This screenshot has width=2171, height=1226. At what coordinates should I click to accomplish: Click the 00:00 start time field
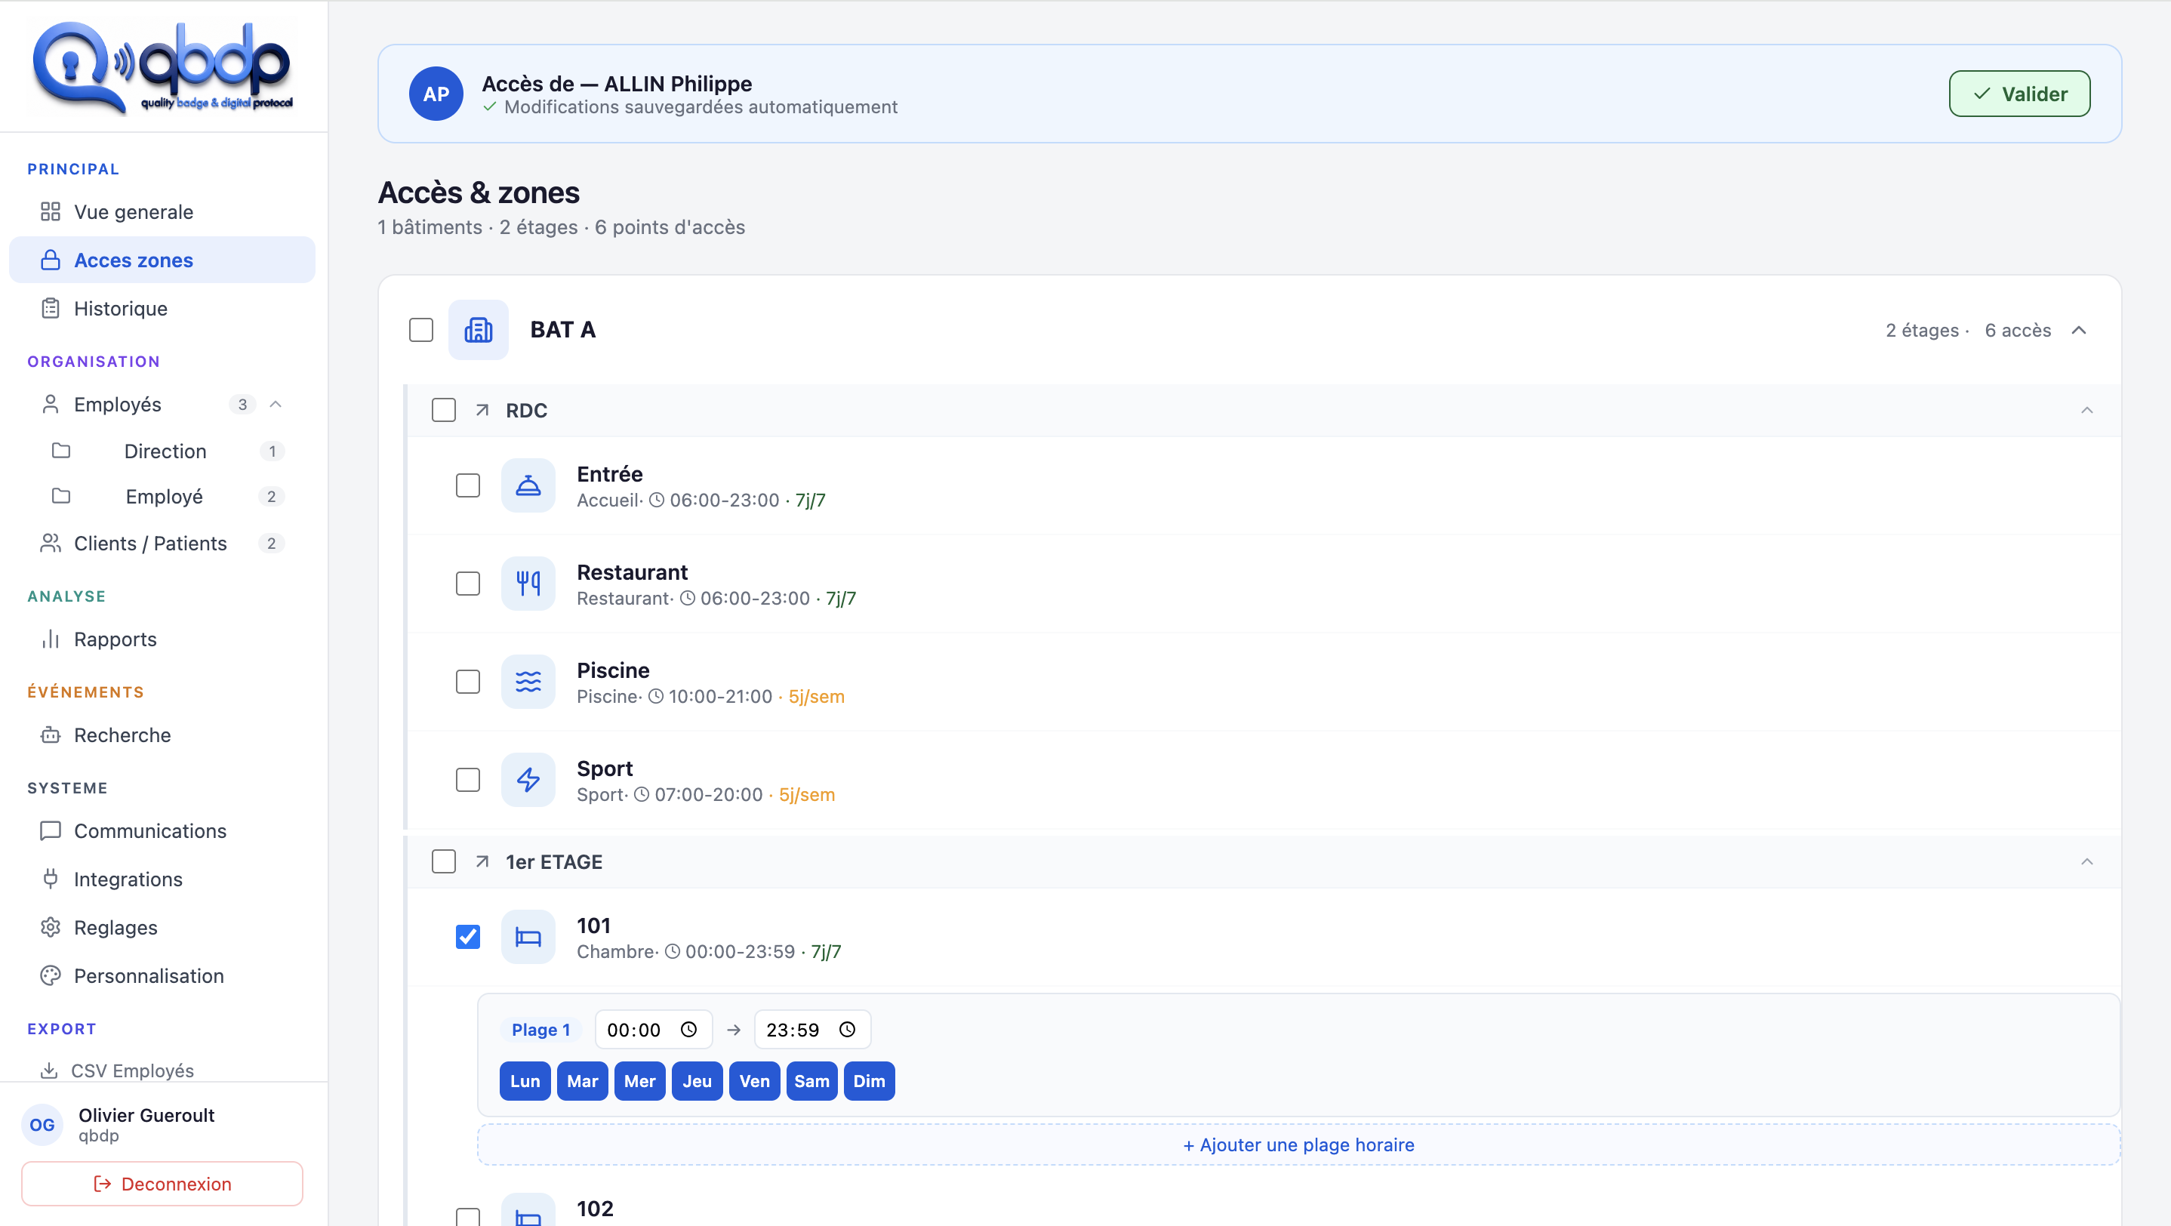coord(653,1030)
